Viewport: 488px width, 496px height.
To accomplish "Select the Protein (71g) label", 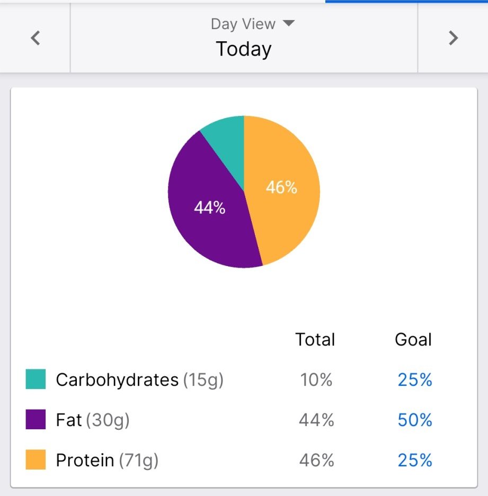I will pyautogui.click(x=107, y=460).
